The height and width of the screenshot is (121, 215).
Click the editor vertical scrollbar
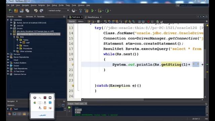point(205,63)
